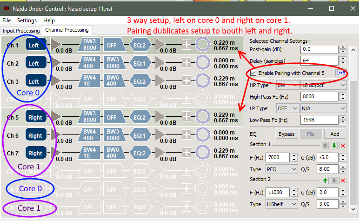Select the Ch 1 EQ:2 block
The image size is (359, 221).
click(x=140, y=45)
